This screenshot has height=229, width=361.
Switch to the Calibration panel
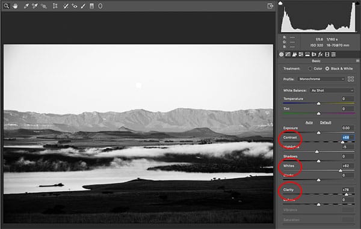(x=327, y=55)
